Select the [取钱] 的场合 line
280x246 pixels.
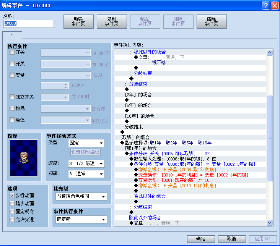click(190, 138)
